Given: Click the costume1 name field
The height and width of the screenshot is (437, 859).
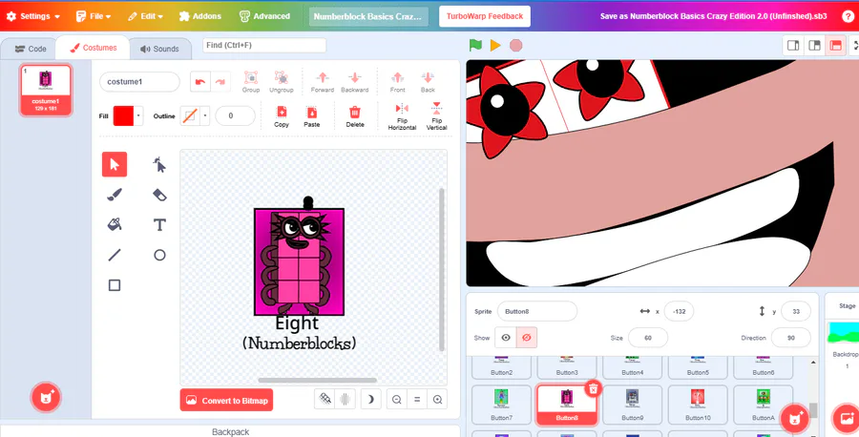Looking at the screenshot, I should pyautogui.click(x=139, y=82).
